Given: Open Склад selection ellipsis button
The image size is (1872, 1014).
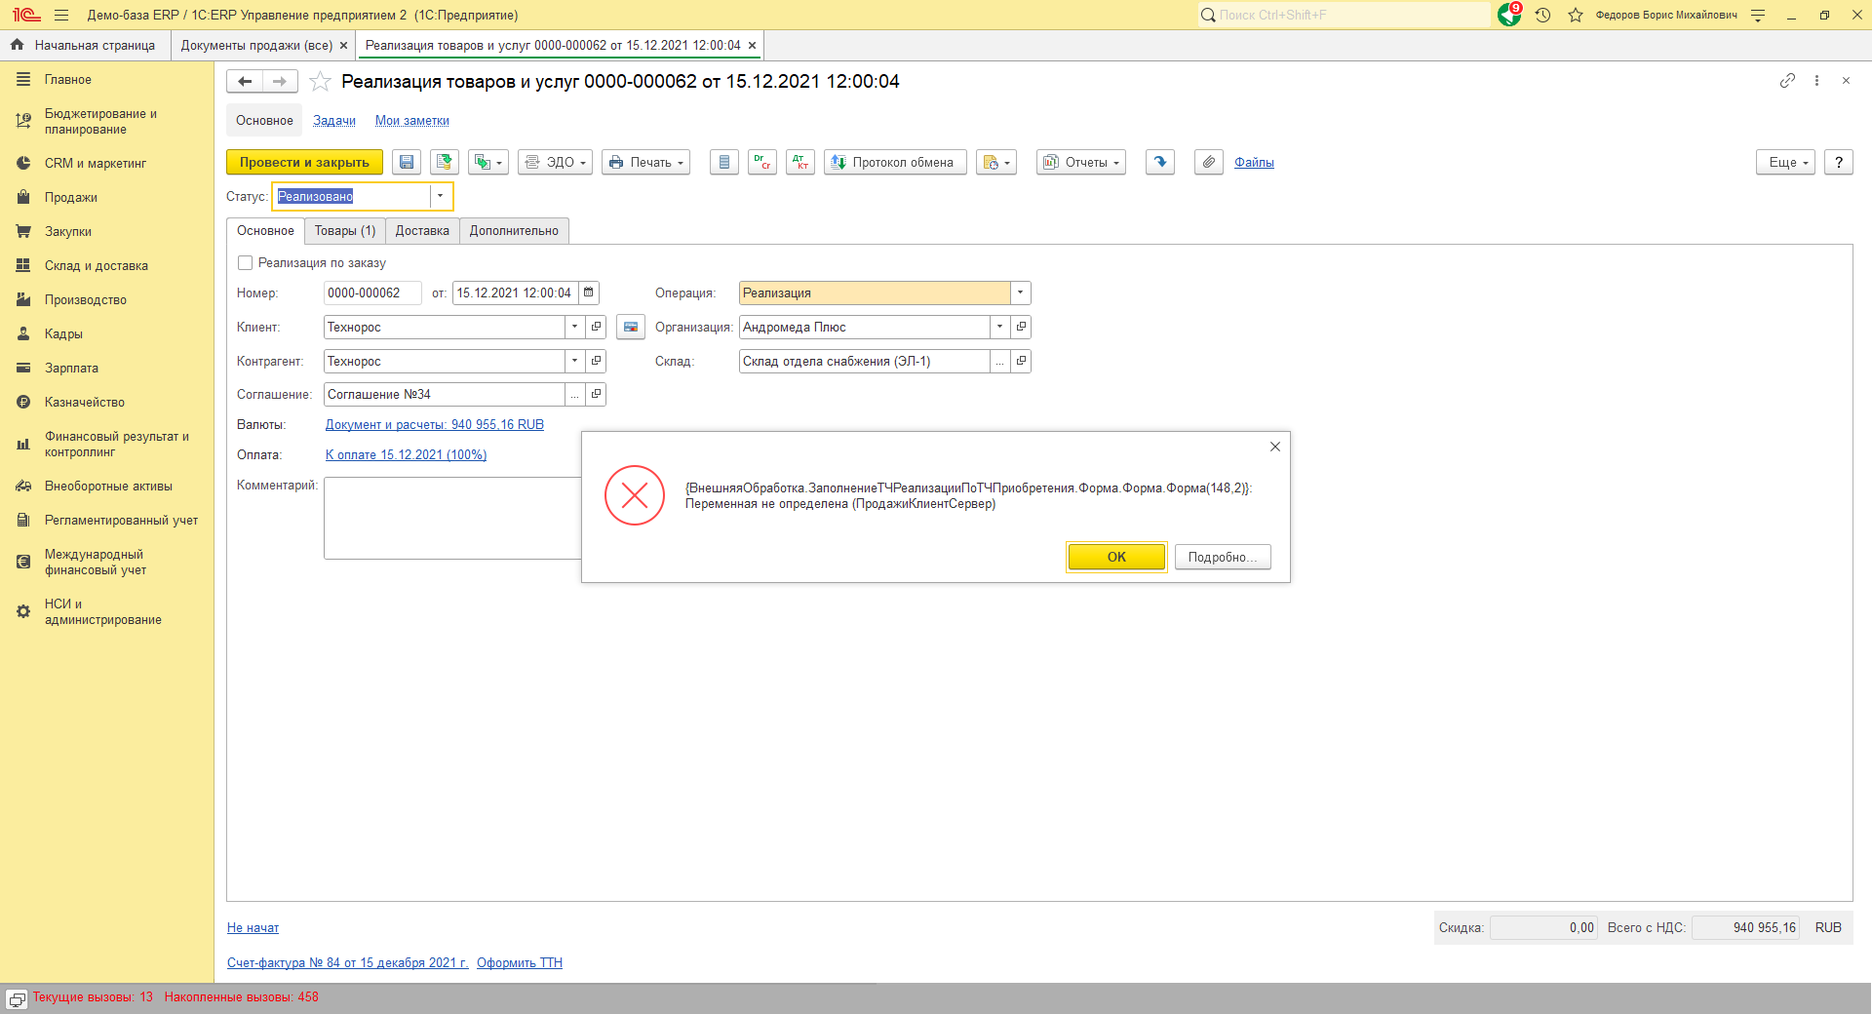Looking at the screenshot, I should pyautogui.click(x=999, y=361).
